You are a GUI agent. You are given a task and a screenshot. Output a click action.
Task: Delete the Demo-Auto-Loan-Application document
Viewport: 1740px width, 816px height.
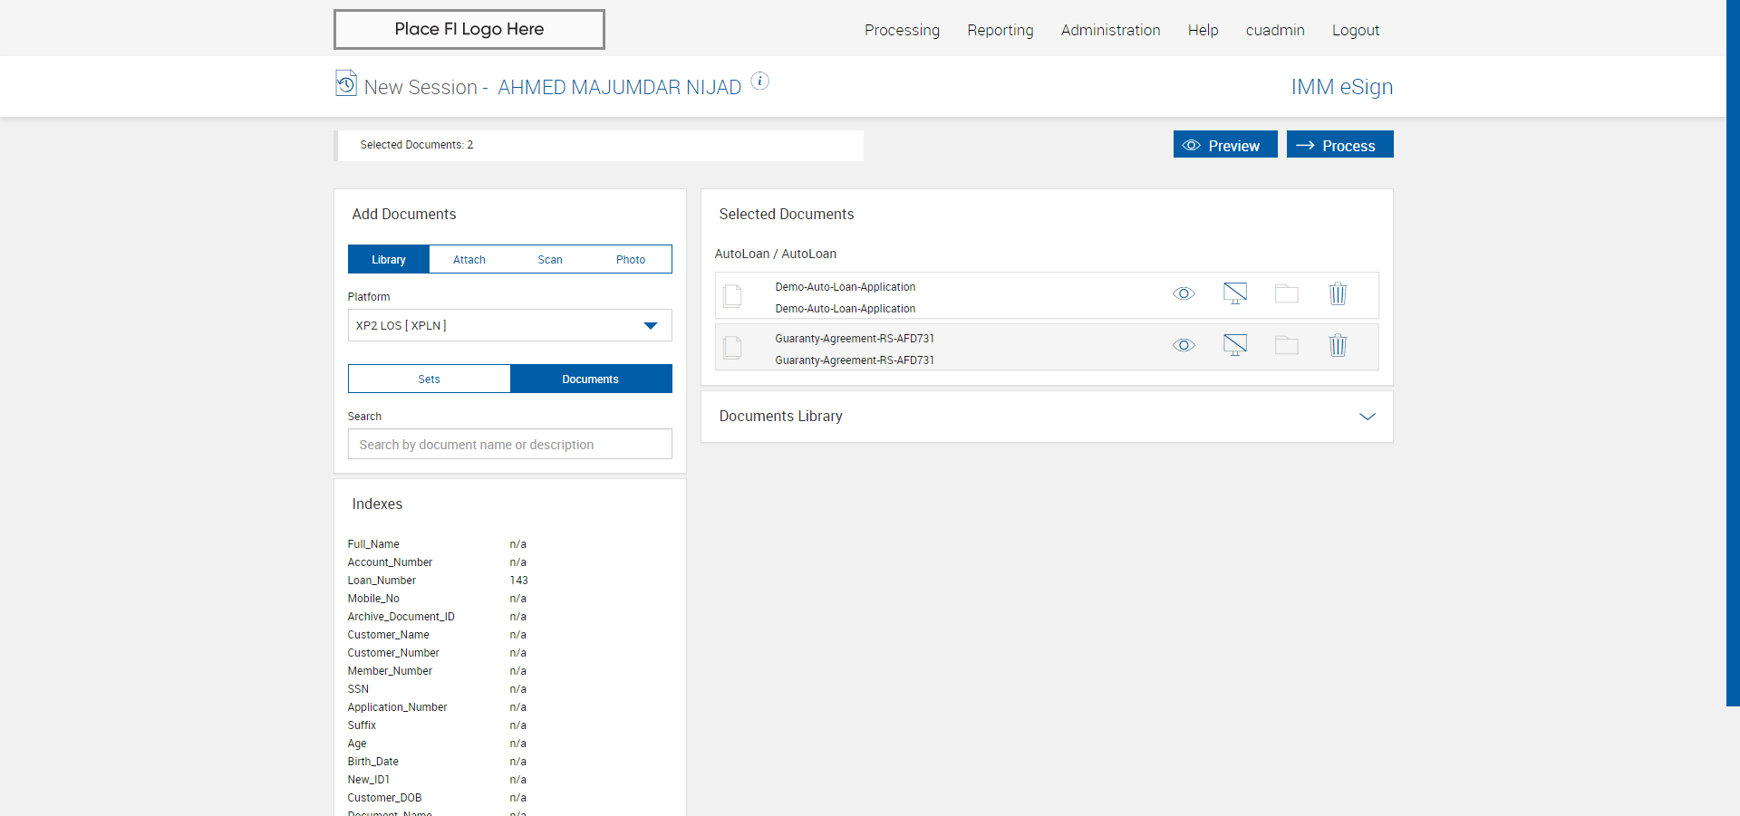(x=1337, y=294)
